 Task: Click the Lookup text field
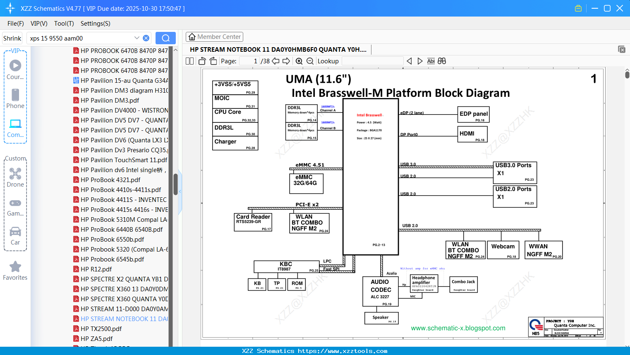tap(372, 61)
